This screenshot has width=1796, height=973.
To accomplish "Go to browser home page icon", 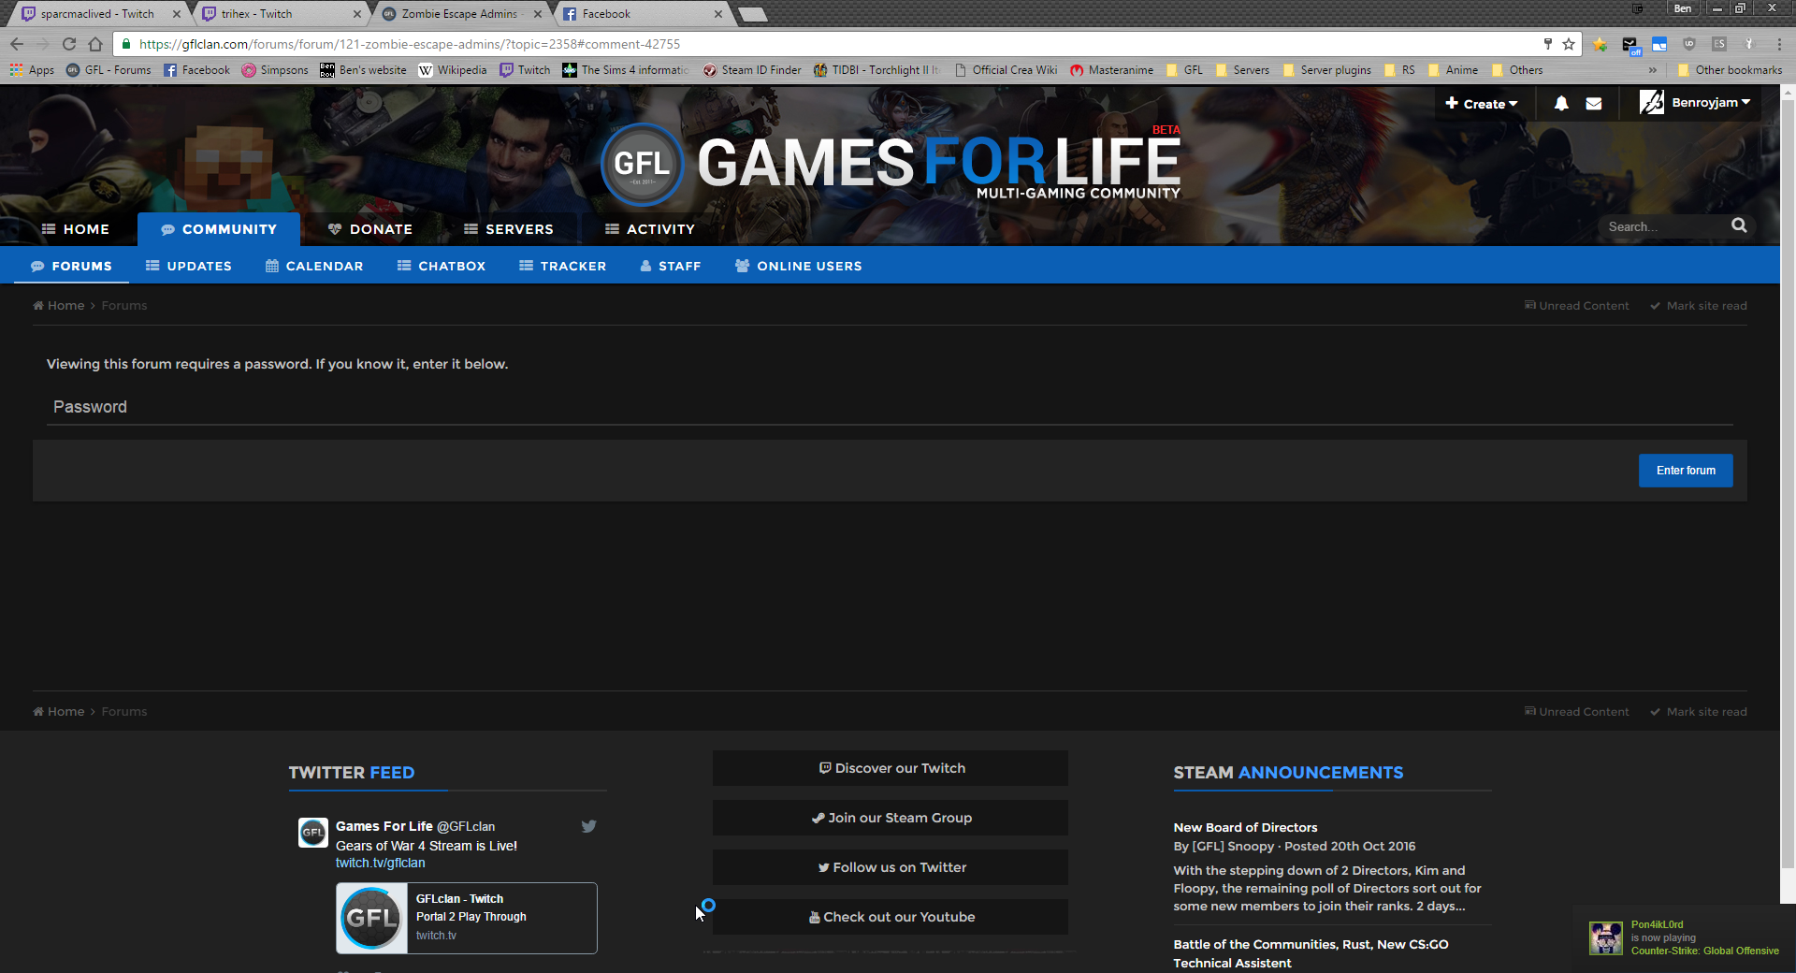I will [x=95, y=44].
